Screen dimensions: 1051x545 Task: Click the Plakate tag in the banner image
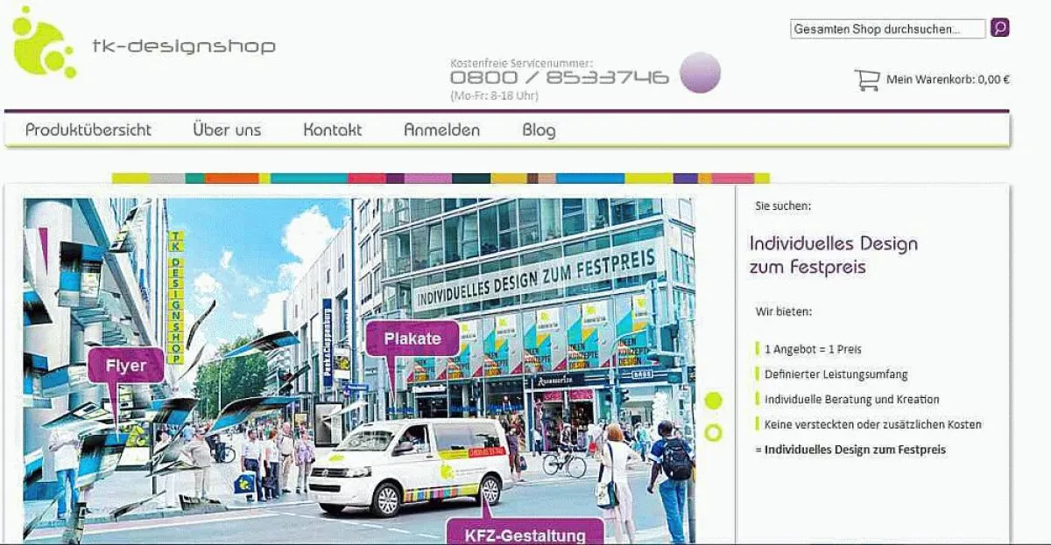tap(413, 337)
